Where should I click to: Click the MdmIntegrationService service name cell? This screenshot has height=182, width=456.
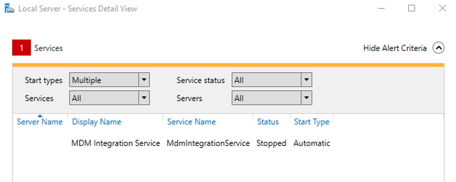(208, 143)
